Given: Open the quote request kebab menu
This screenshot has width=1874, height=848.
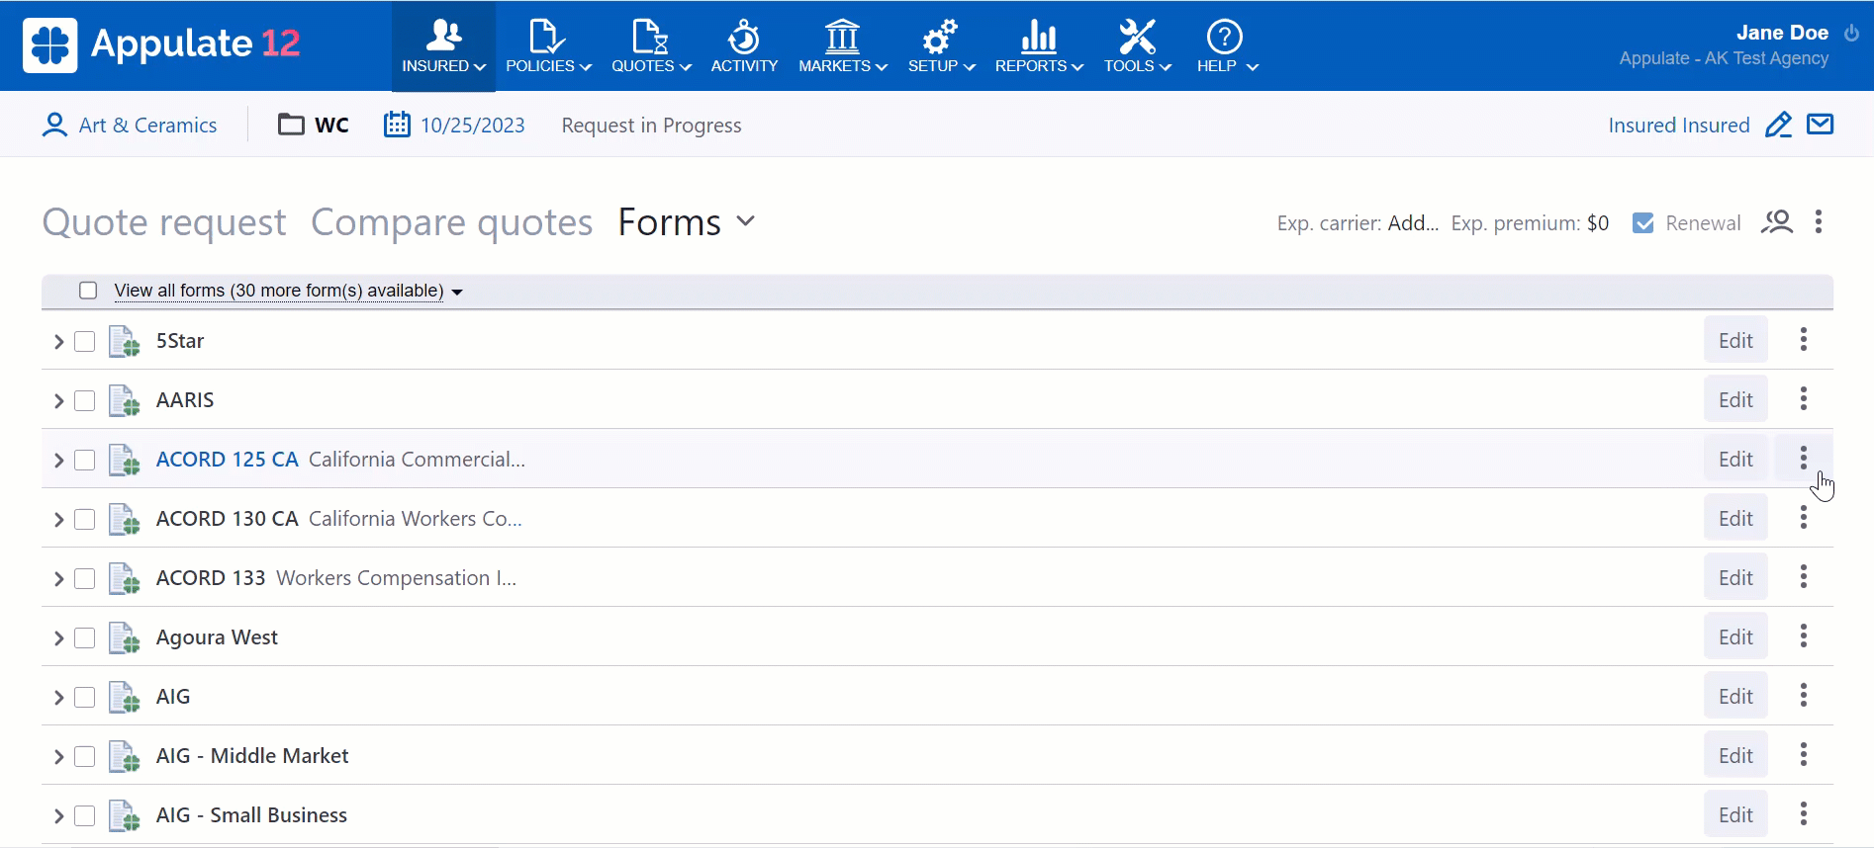Looking at the screenshot, I should point(1819,221).
